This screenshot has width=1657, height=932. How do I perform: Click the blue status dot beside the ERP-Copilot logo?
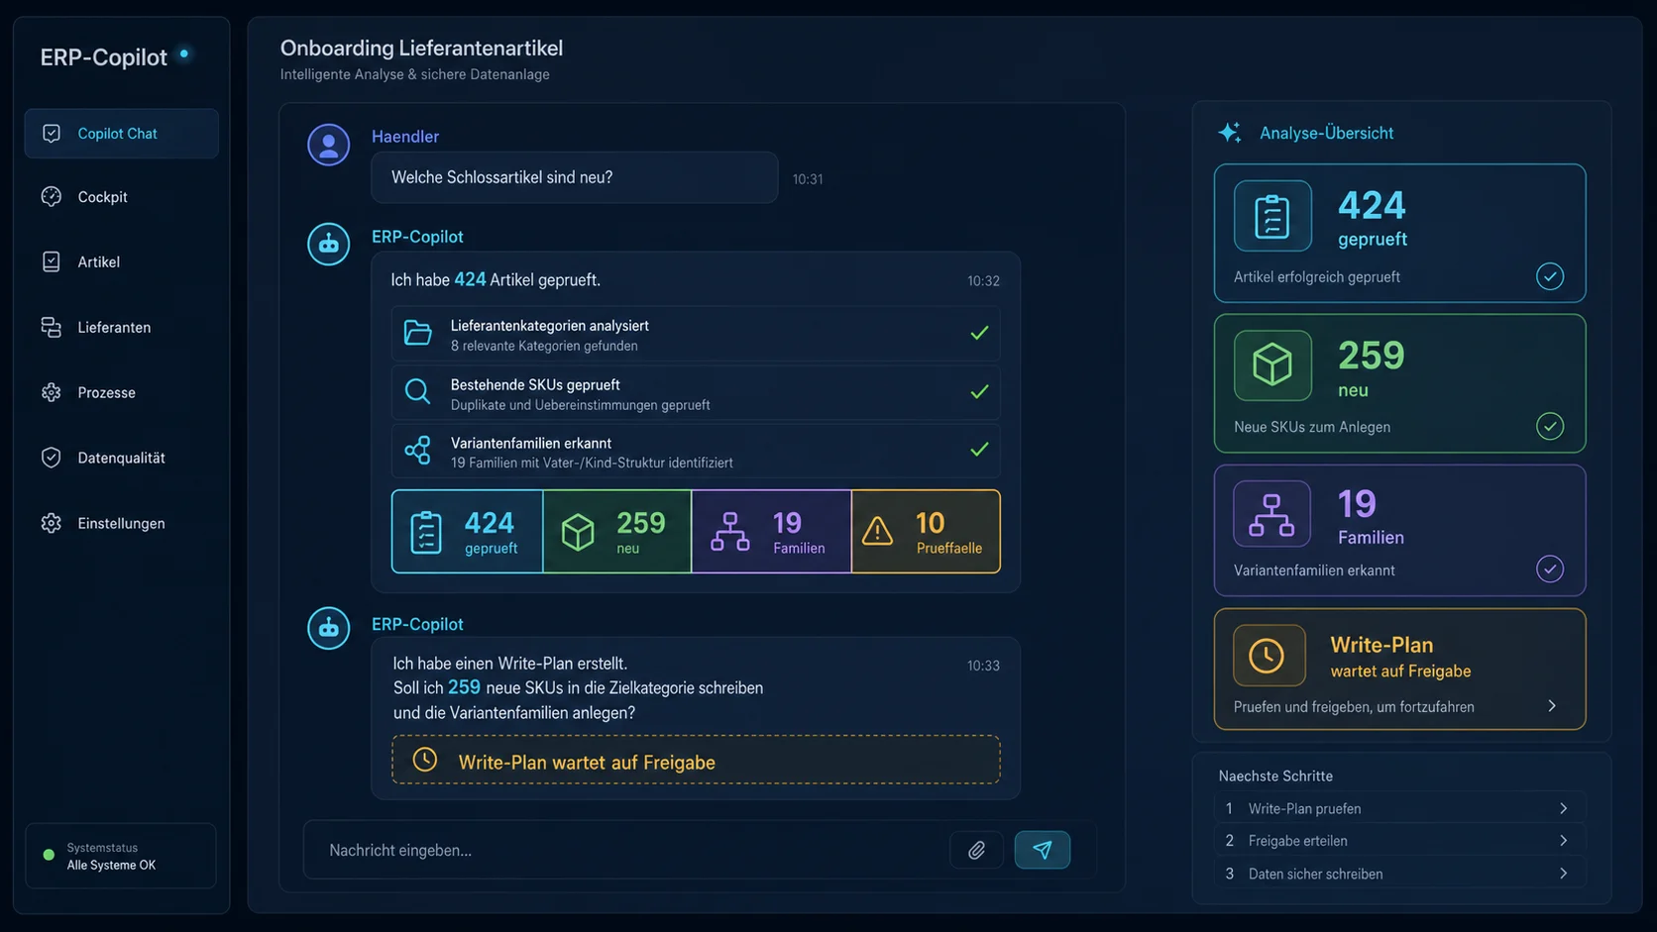click(184, 54)
